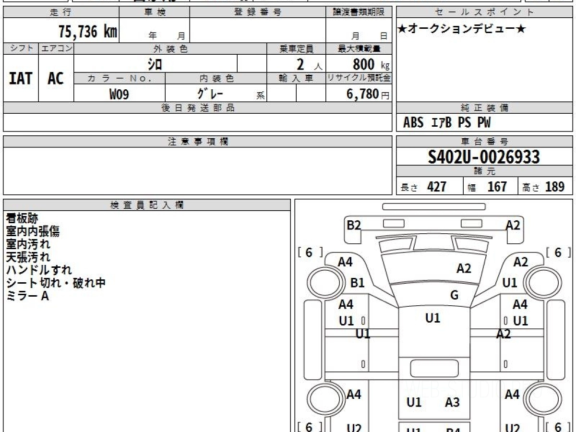The width and height of the screenshot is (576, 432).
Task: Select the inspector note 看板跡
Action: pos(22,218)
